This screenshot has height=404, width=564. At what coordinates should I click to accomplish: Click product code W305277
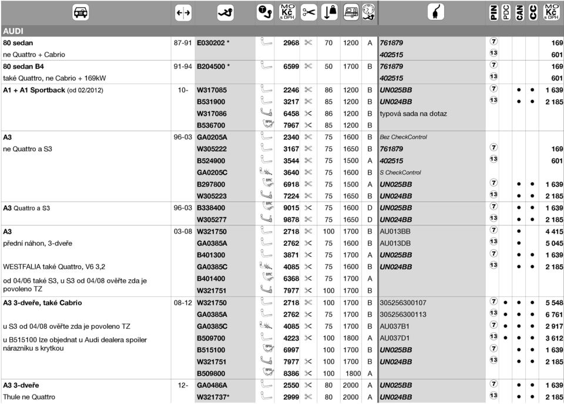tap(212, 220)
